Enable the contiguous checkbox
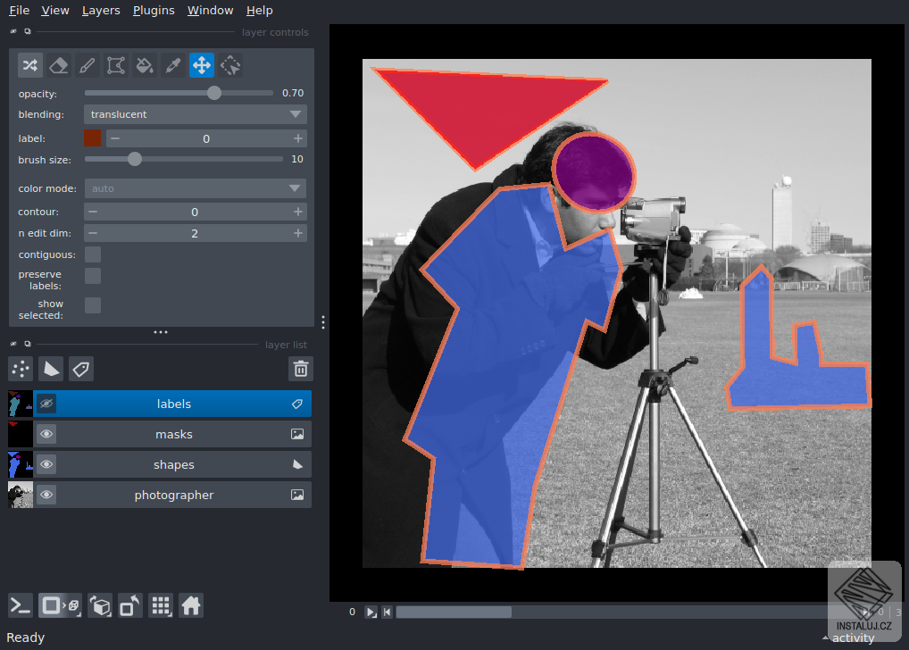 [x=93, y=254]
